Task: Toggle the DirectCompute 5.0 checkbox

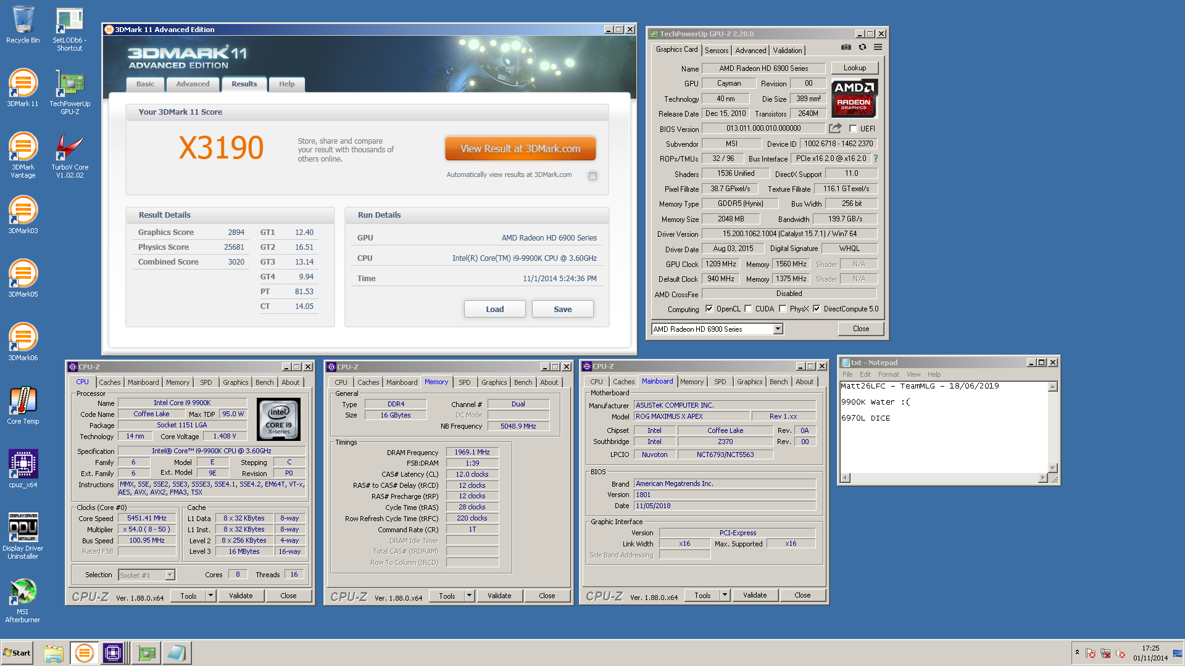Action: 817,309
